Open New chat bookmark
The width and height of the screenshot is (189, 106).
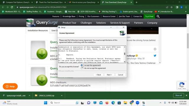70,12
